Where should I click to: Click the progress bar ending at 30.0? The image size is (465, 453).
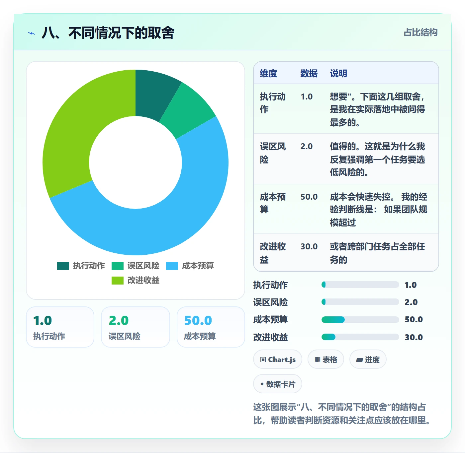[360, 337]
